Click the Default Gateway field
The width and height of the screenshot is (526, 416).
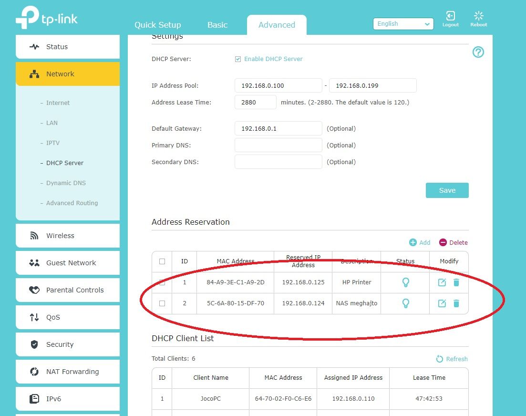point(278,128)
